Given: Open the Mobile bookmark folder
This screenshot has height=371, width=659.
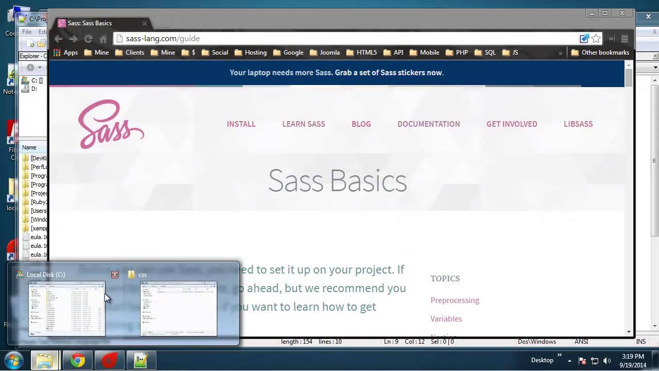Looking at the screenshot, I should [x=424, y=53].
